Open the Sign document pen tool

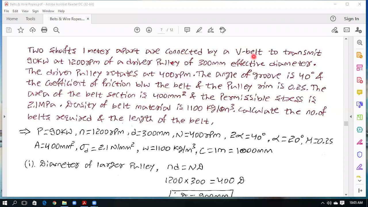point(211,30)
